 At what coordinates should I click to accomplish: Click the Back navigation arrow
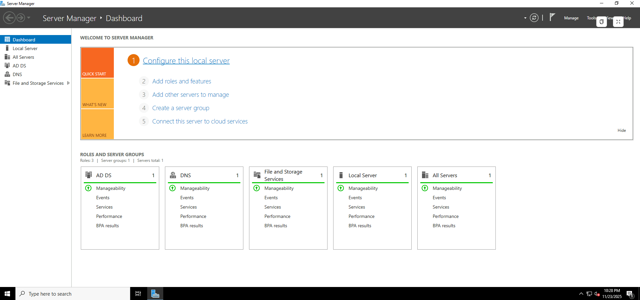pyautogui.click(x=9, y=18)
